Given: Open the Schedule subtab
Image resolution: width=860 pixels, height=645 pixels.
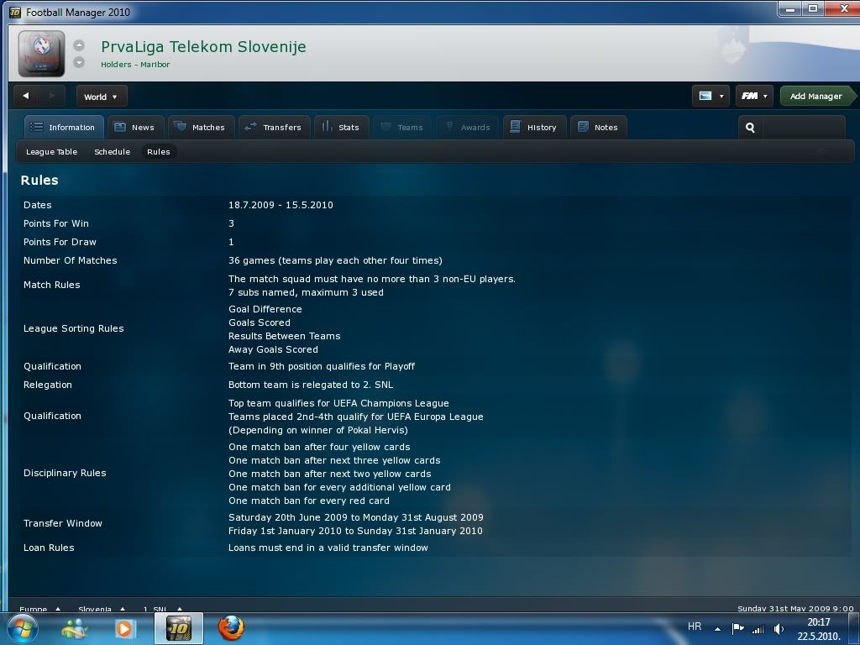Looking at the screenshot, I should point(112,152).
